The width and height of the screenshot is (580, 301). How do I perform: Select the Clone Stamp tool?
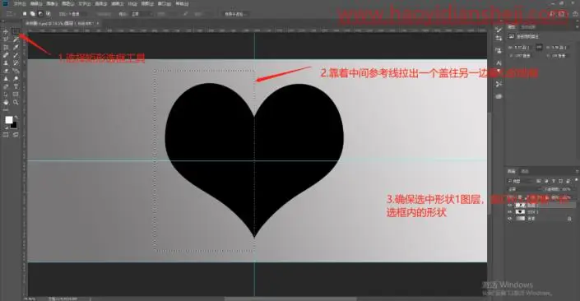pos(6,63)
